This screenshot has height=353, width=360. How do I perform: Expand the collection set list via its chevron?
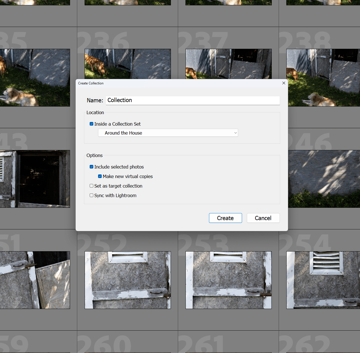[x=235, y=133]
